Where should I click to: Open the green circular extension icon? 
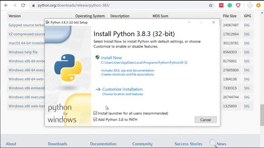click(230, 5)
